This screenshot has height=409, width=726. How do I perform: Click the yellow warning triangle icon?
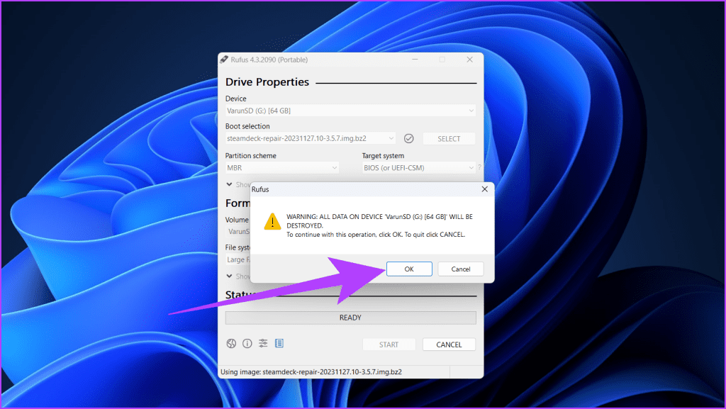coord(272,221)
